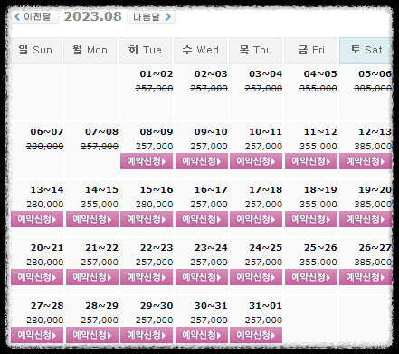
Task: Click the 355,000 price under 14~15
Action: [x=100, y=205]
